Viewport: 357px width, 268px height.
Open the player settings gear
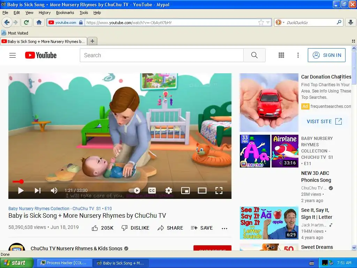coord(169,191)
